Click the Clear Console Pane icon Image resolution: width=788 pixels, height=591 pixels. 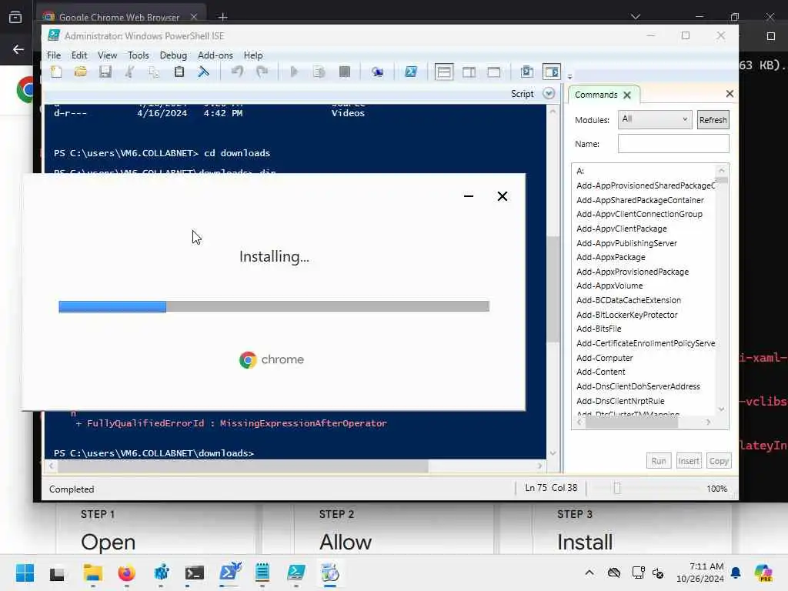203,72
